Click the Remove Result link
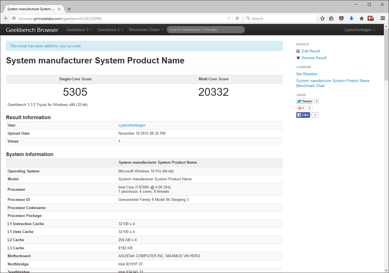The image size is (389, 273). click(x=314, y=58)
